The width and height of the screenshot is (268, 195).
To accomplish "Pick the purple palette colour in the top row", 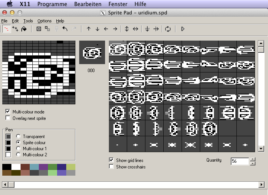I will point(43,167).
